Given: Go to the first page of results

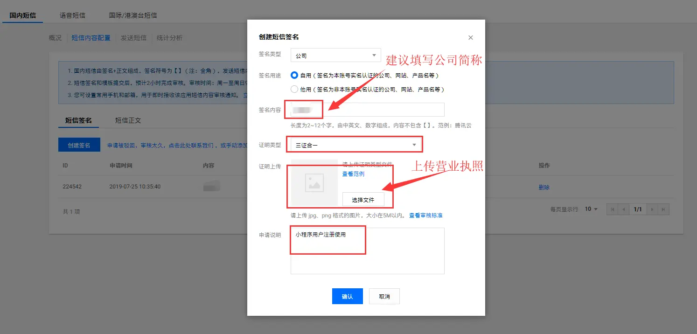Looking at the screenshot, I should 612,209.
